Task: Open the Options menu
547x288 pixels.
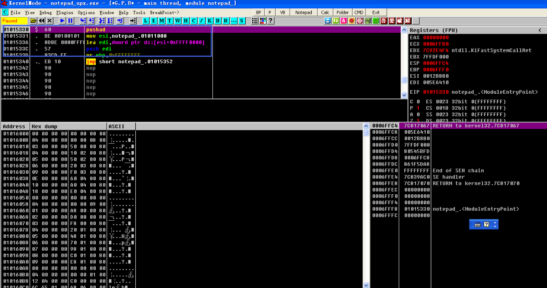Action: pos(87,12)
